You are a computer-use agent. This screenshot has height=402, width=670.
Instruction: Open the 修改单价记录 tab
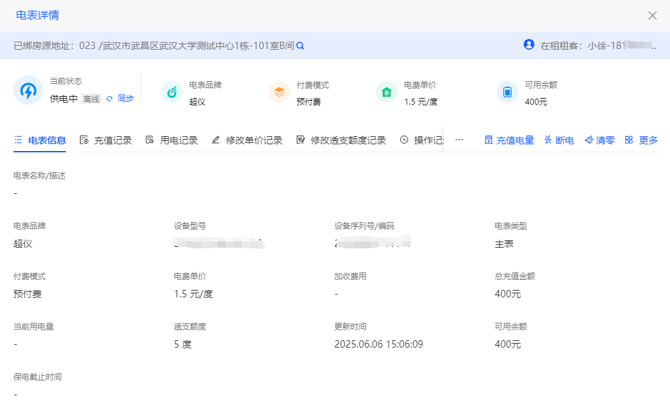coord(247,140)
